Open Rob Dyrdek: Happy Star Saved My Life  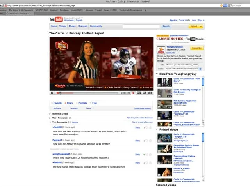(x=185, y=102)
